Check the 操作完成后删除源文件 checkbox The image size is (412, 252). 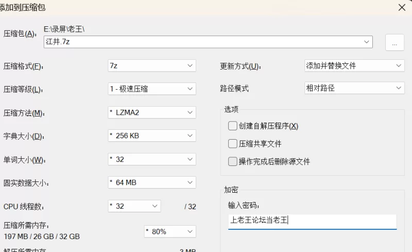coord(233,161)
